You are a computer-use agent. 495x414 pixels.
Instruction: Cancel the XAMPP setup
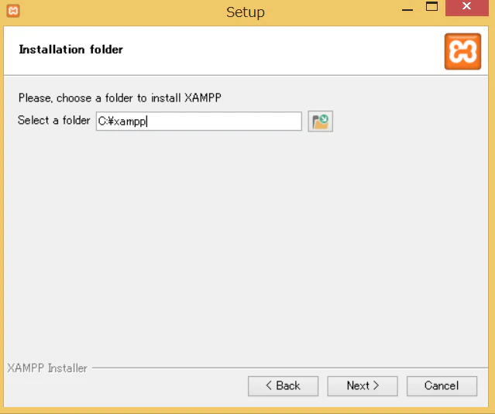[442, 385]
